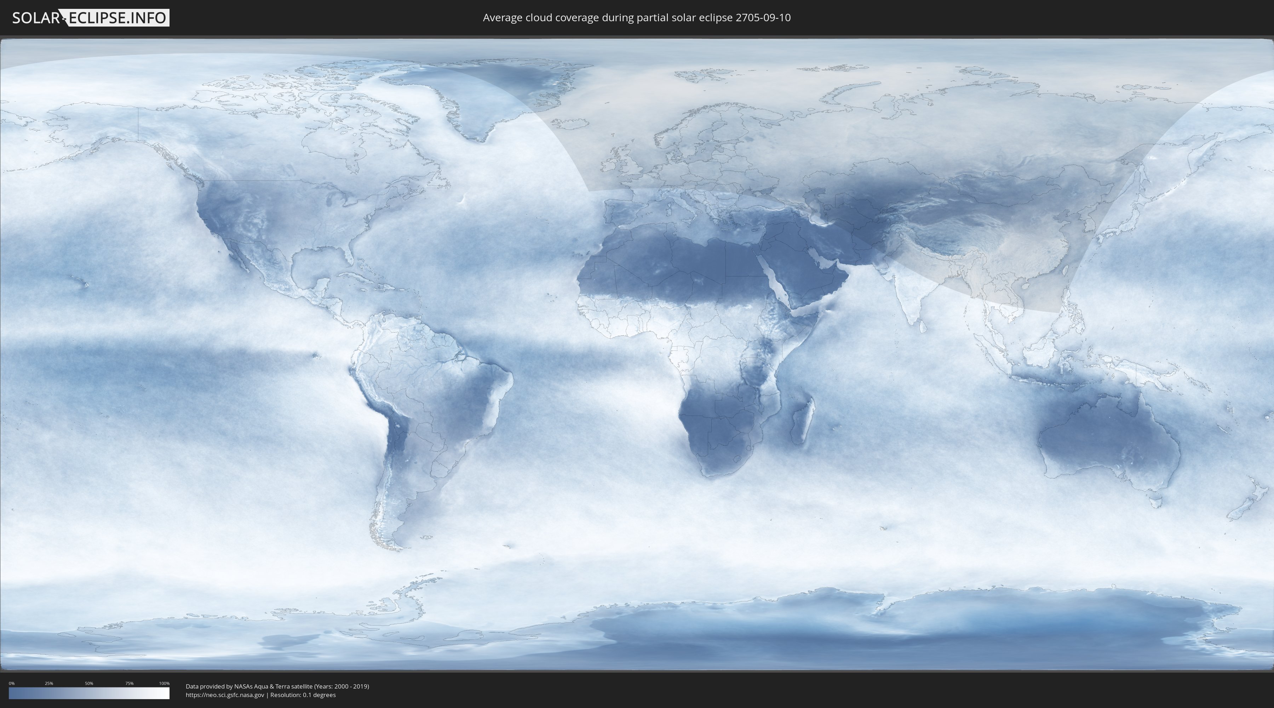Click the cloud coverage color gradient bar
The image size is (1274, 708).
(x=89, y=693)
